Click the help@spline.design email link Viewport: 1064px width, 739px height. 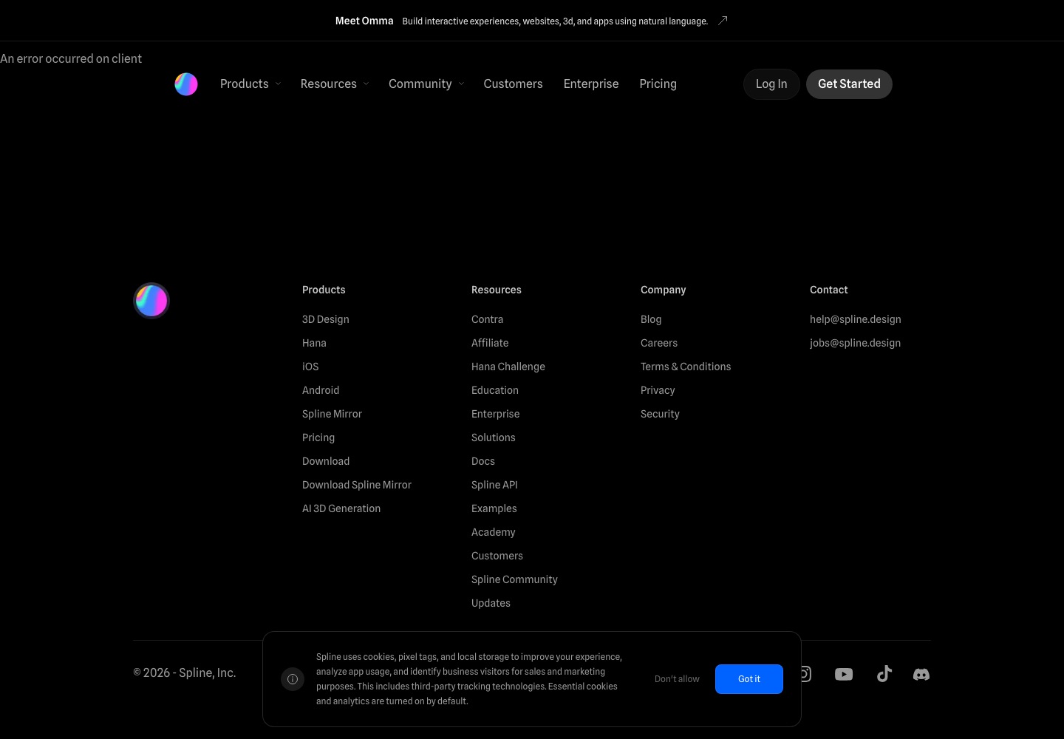coord(856,319)
